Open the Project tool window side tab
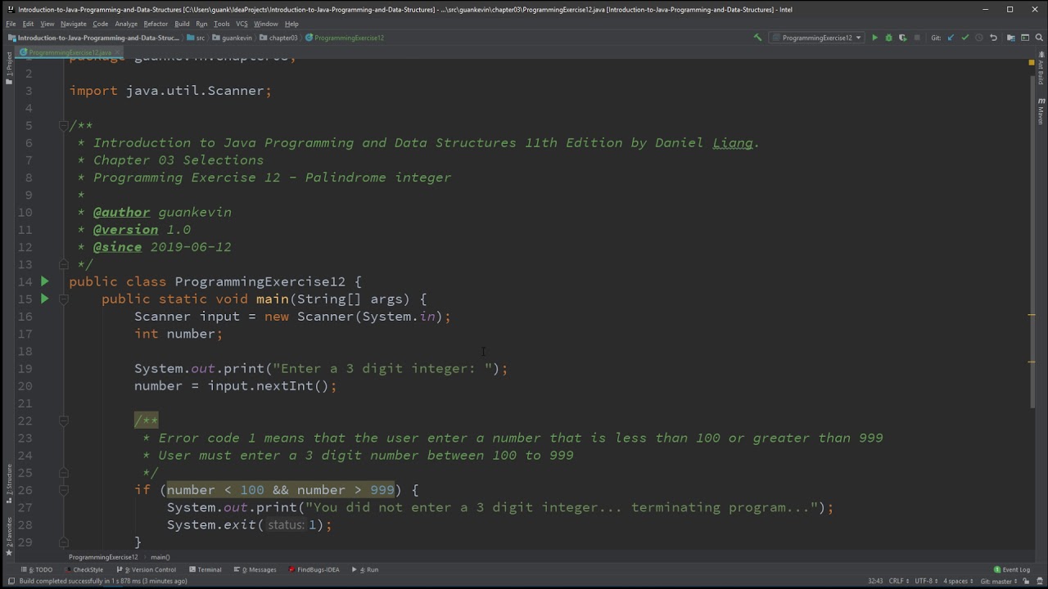 pos(9,69)
